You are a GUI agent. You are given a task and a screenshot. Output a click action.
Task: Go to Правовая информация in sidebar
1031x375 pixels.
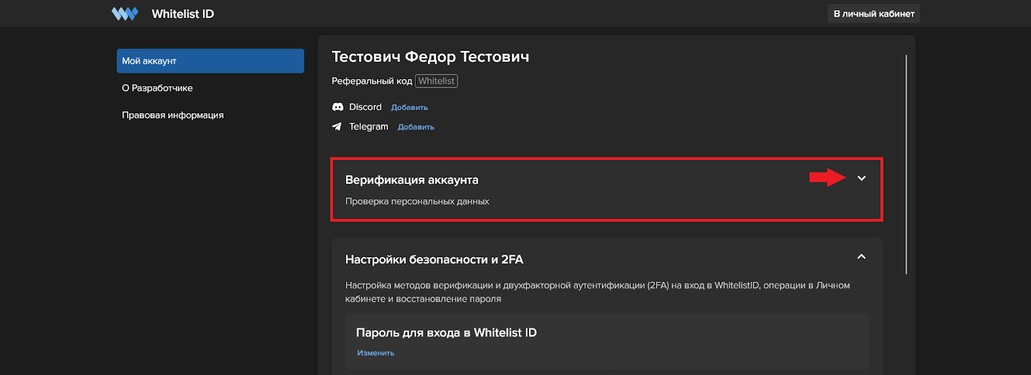point(173,115)
